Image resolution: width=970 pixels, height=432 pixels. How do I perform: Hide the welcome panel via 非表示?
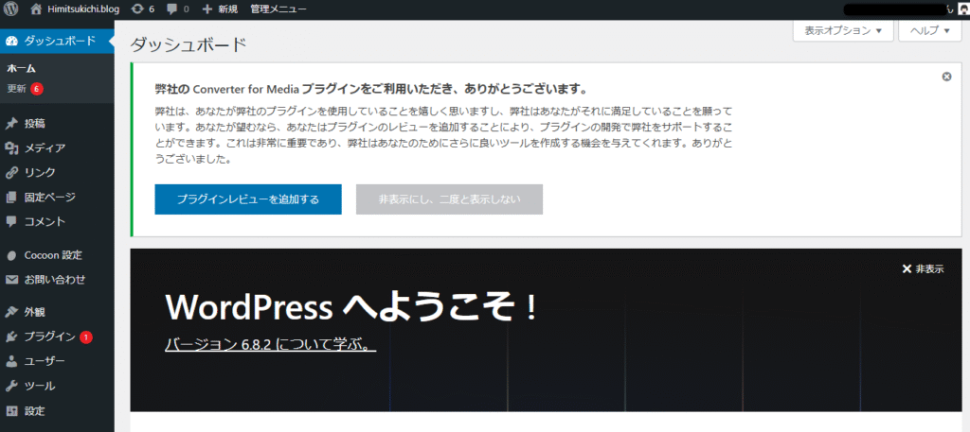click(923, 268)
